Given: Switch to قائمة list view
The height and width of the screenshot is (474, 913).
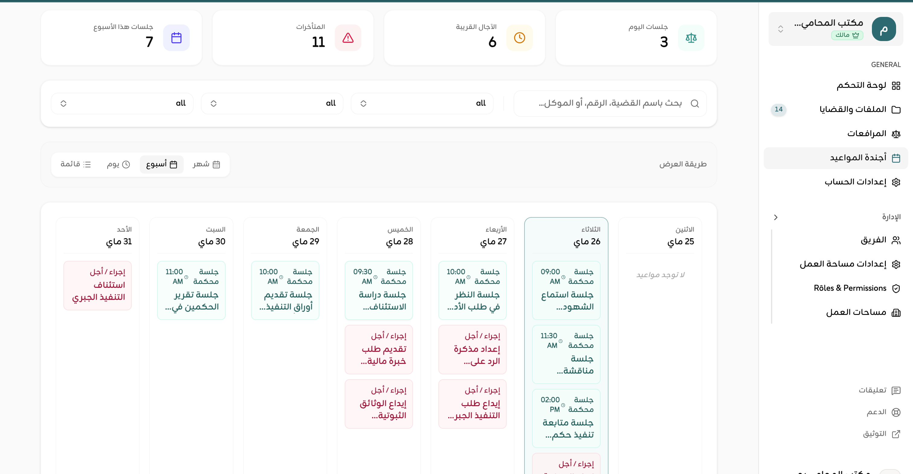Looking at the screenshot, I should pyautogui.click(x=76, y=164).
